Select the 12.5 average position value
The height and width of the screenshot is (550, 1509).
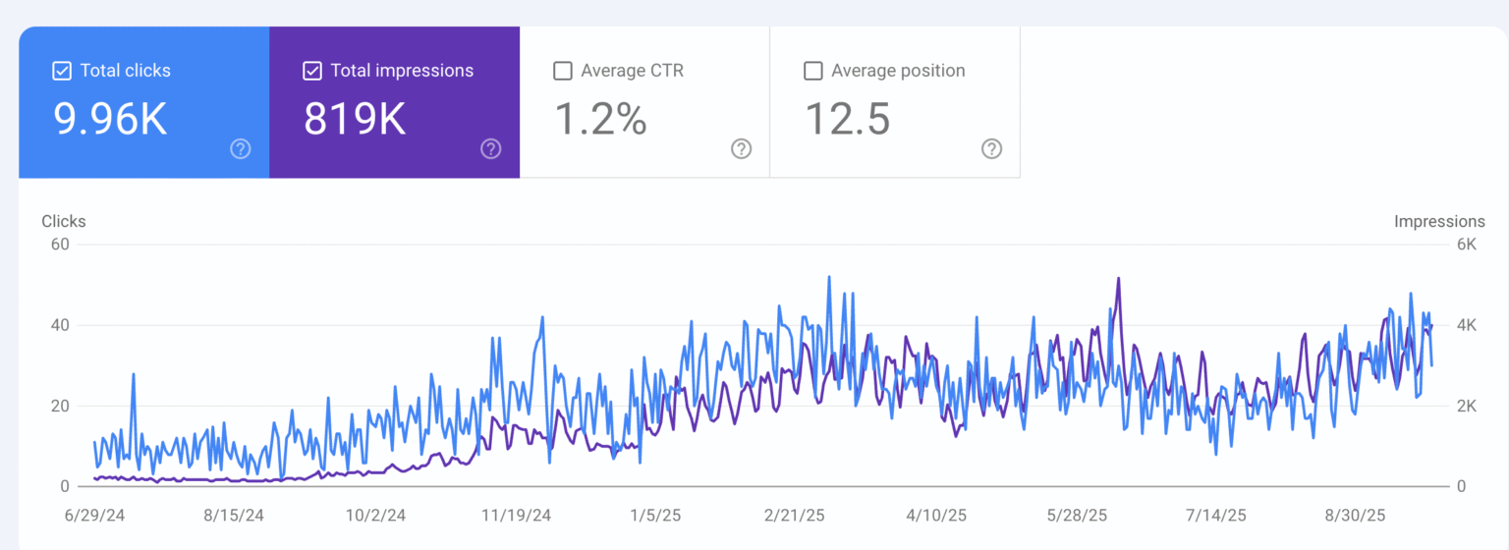click(848, 119)
